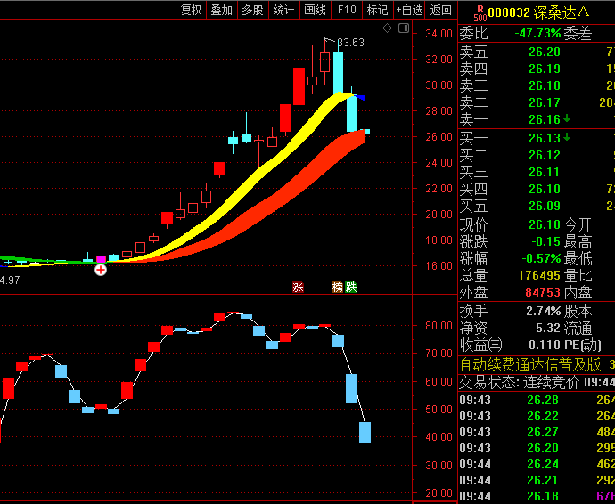Click the 内盘 label
615x504 pixels.
(x=578, y=292)
